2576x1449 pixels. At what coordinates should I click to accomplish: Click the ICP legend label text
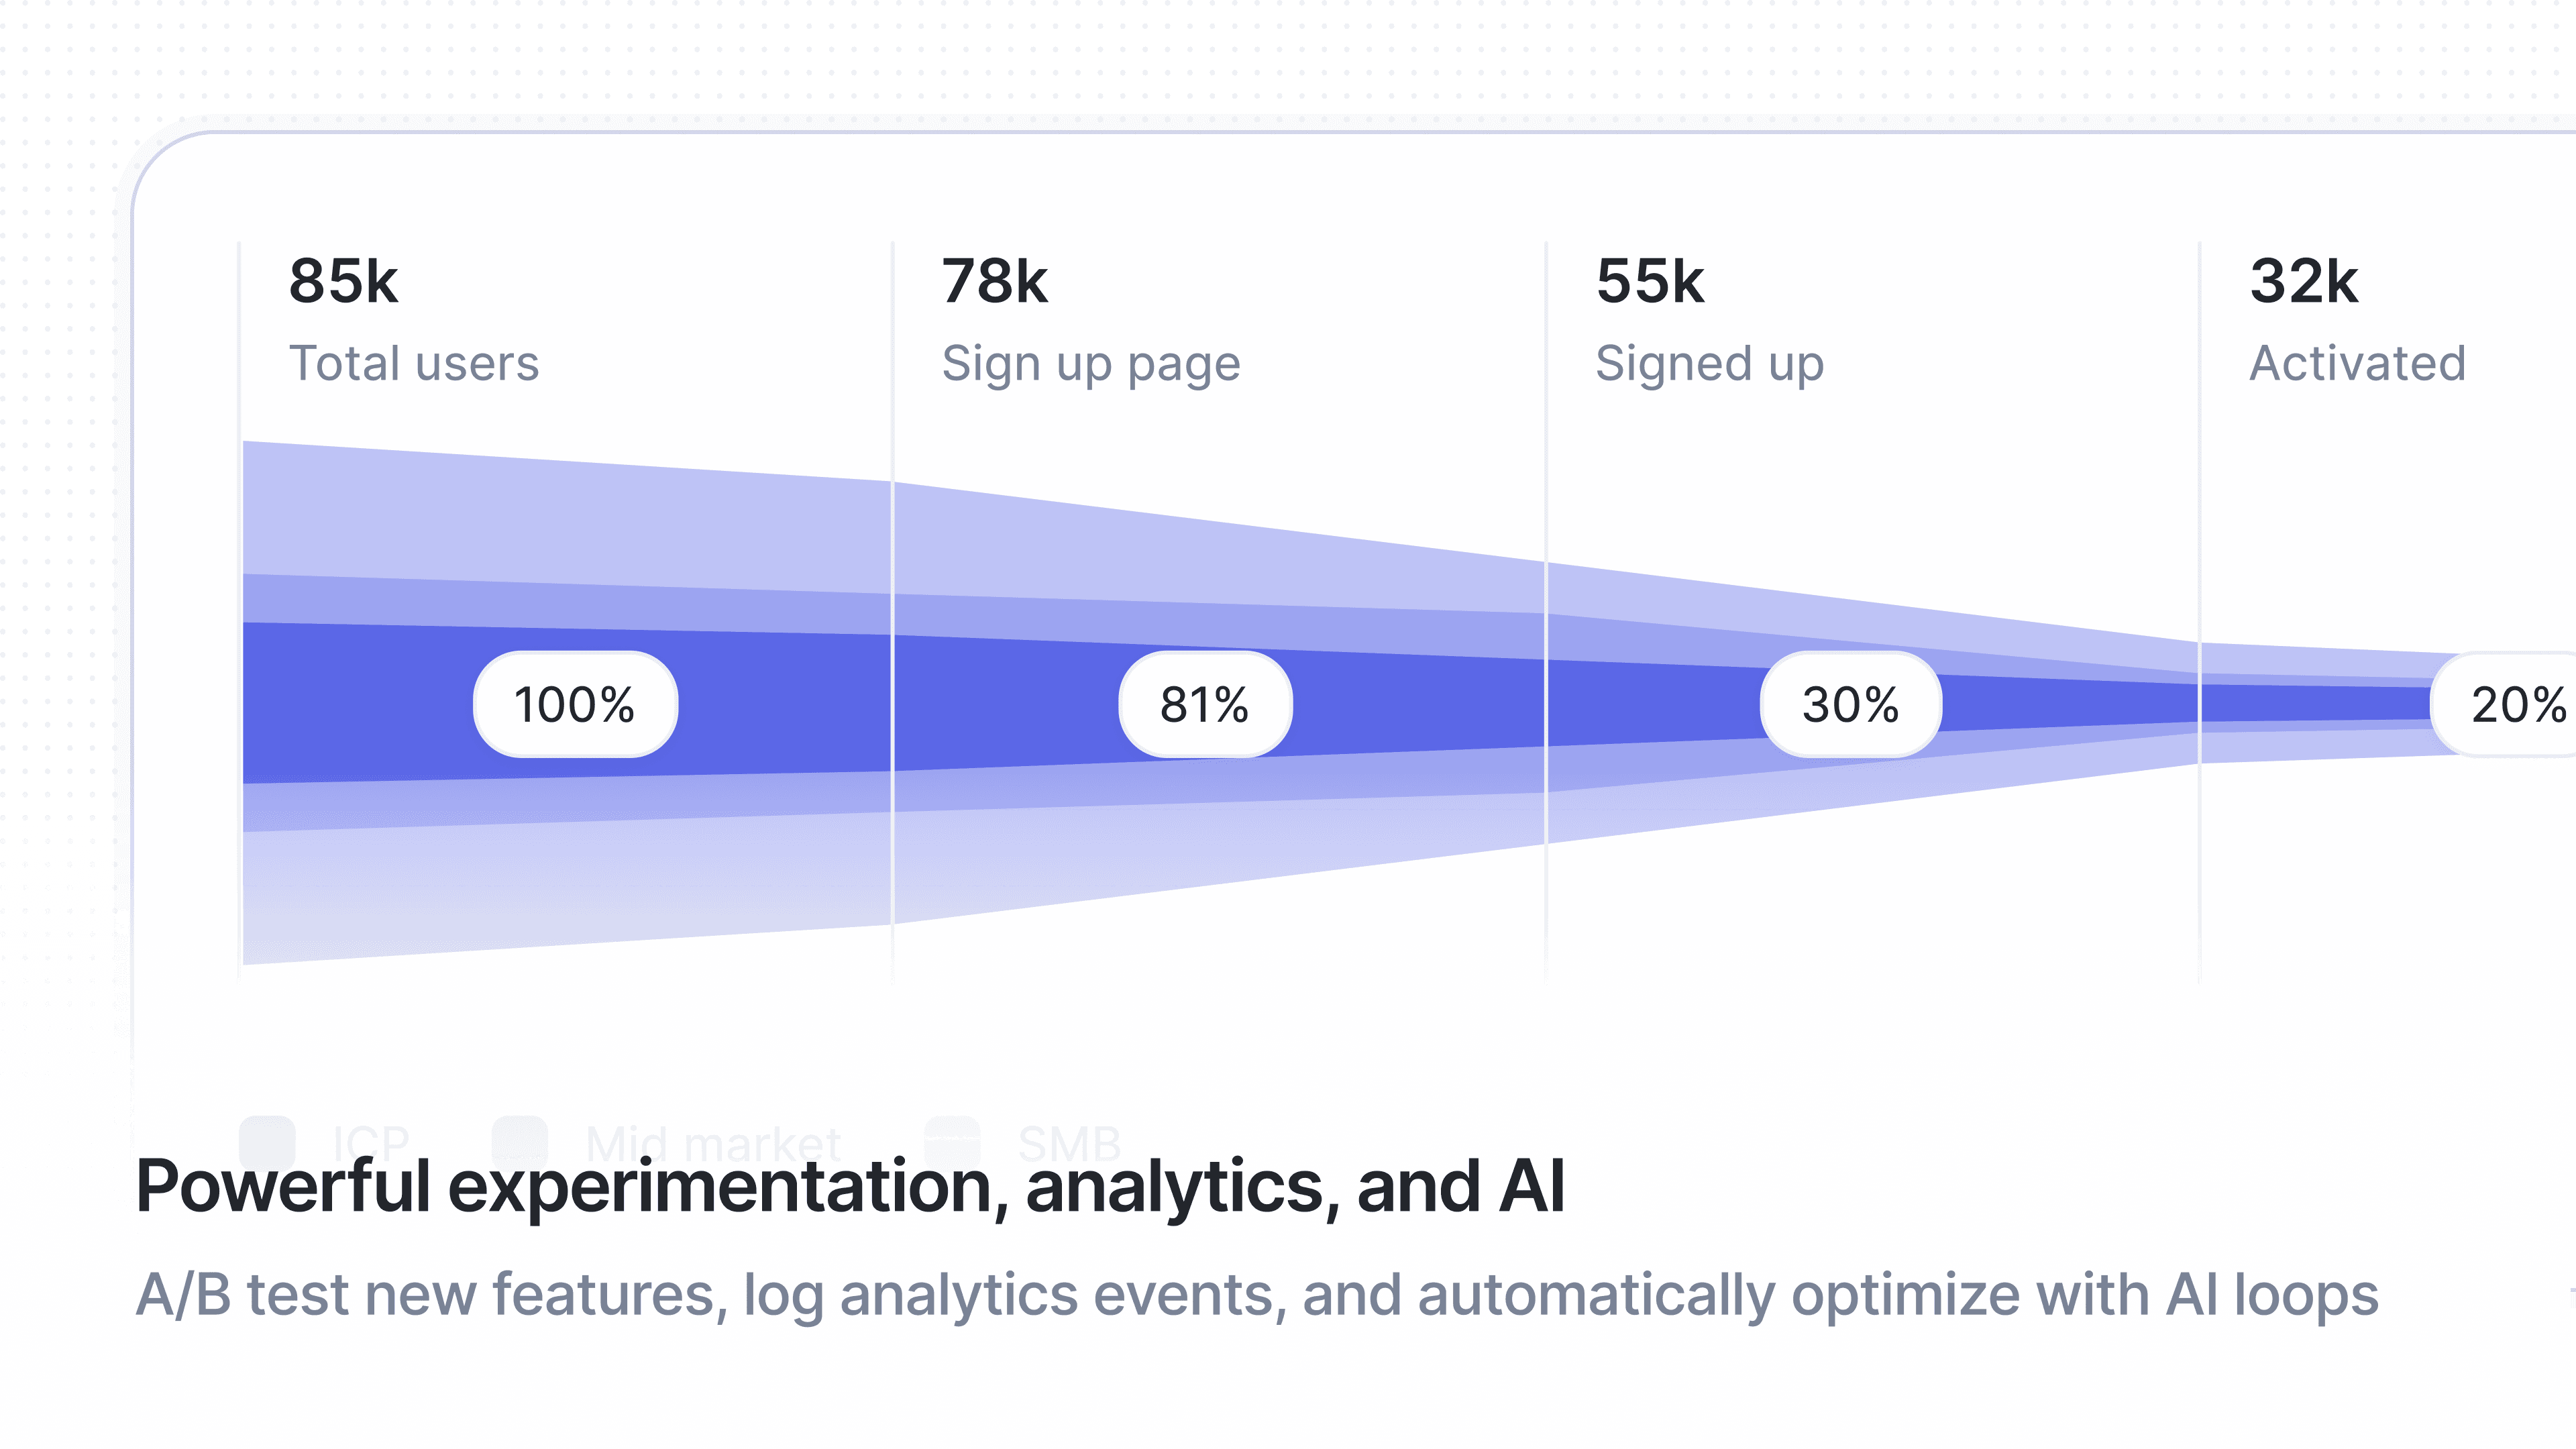point(371,1142)
